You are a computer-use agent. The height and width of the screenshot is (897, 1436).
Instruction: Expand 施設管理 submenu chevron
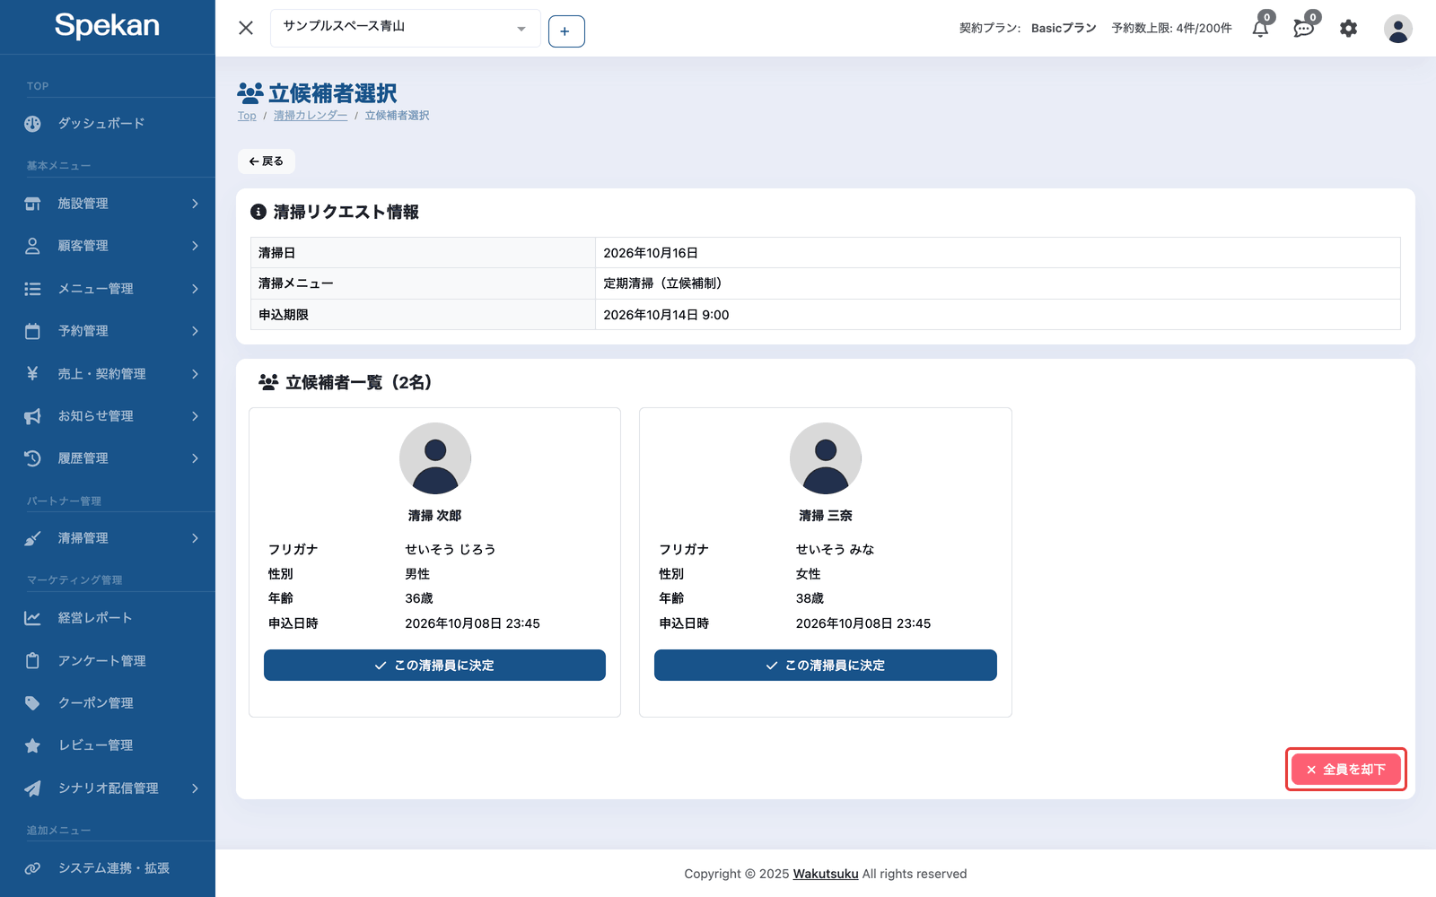pyautogui.click(x=195, y=204)
